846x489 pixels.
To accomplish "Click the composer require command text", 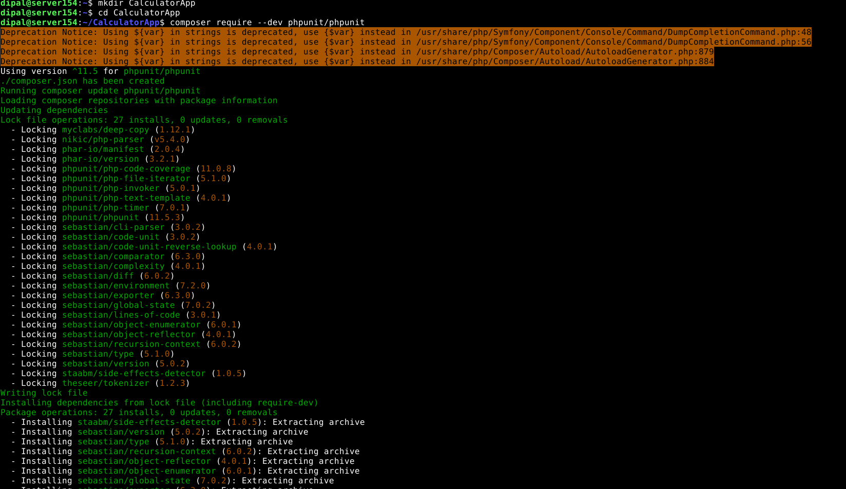I will (267, 23).
